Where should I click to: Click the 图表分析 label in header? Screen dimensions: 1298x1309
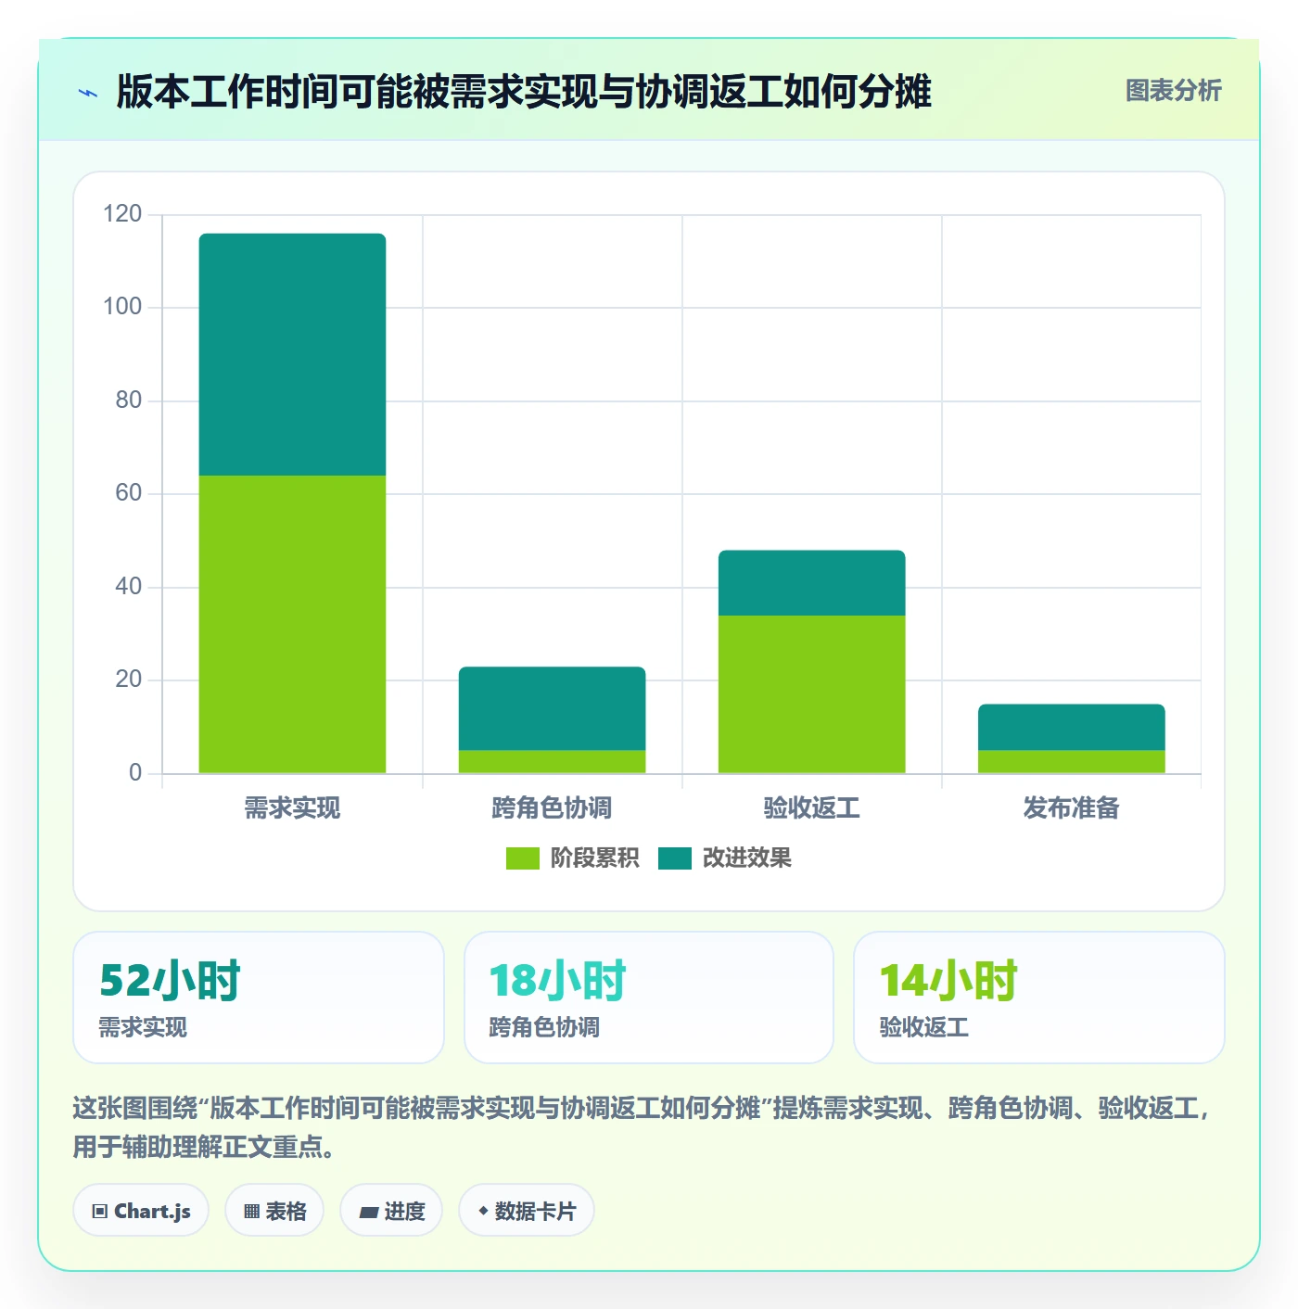pos(1173,91)
